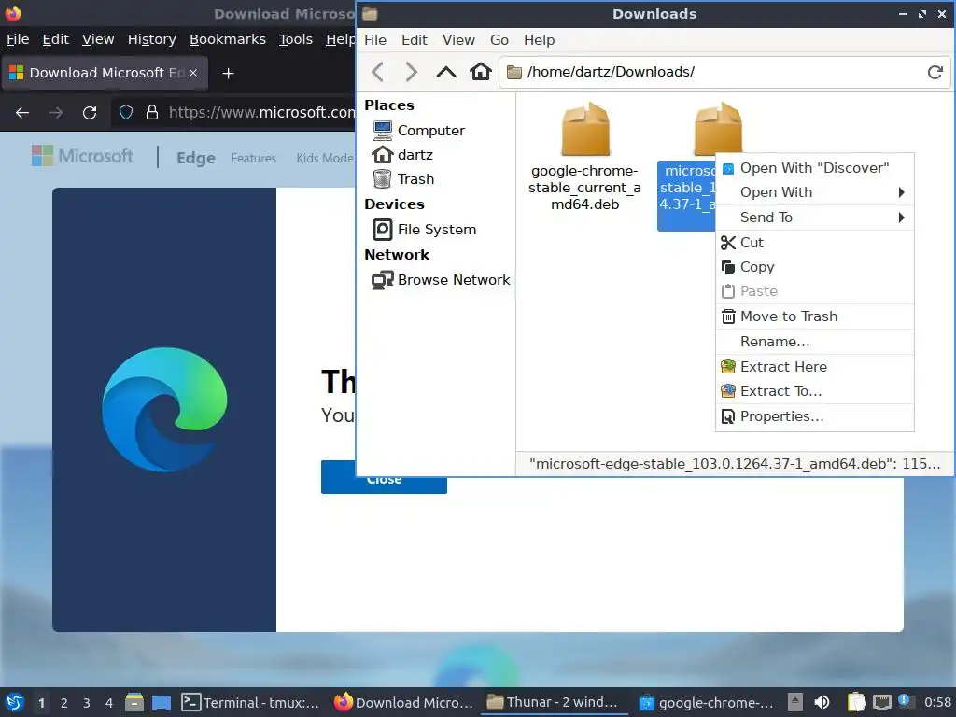
Task: Open Thunar Go menu
Action: 499,40
